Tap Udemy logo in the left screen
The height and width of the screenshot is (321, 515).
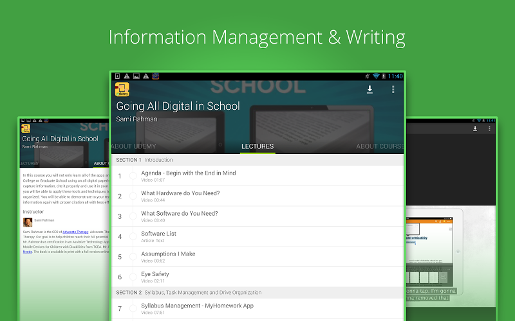pyautogui.click(x=26, y=128)
